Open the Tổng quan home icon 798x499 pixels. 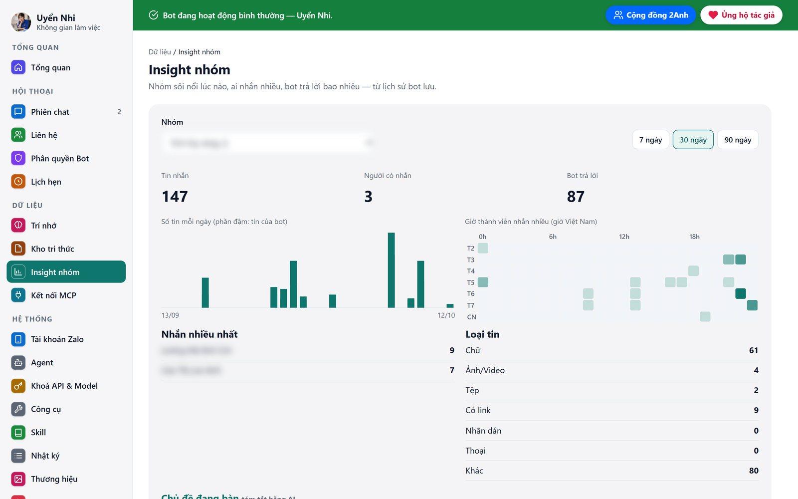click(x=18, y=67)
